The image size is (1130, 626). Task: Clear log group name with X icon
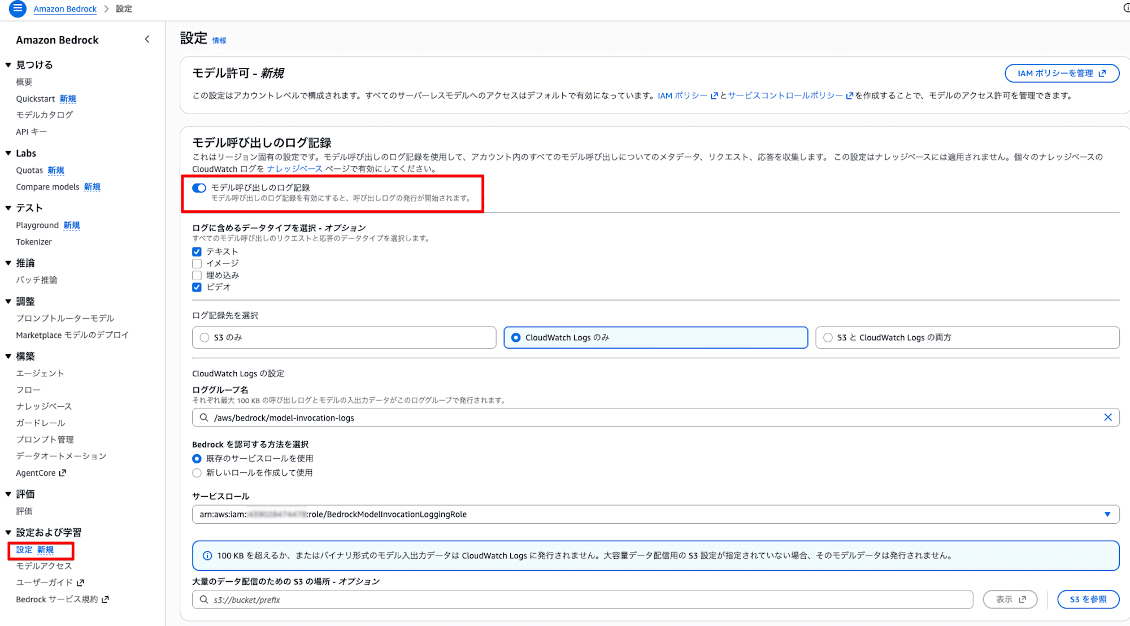pos(1107,418)
